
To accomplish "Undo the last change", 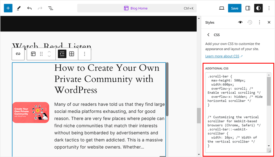I will pos(29,8).
